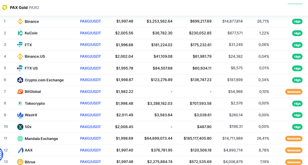Click the BitGlobal exchange logo
Image resolution: width=308 pixels, height=165 pixels.
point(20,92)
